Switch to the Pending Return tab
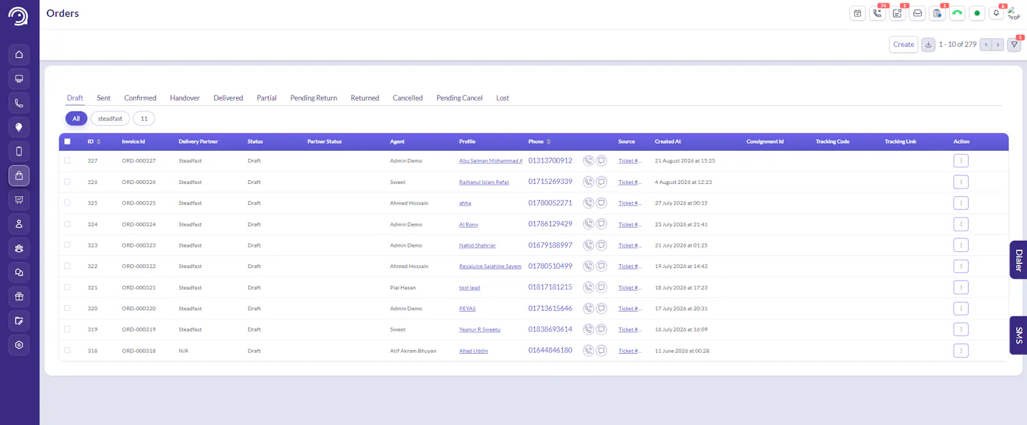The height and width of the screenshot is (425, 1027). pos(313,98)
